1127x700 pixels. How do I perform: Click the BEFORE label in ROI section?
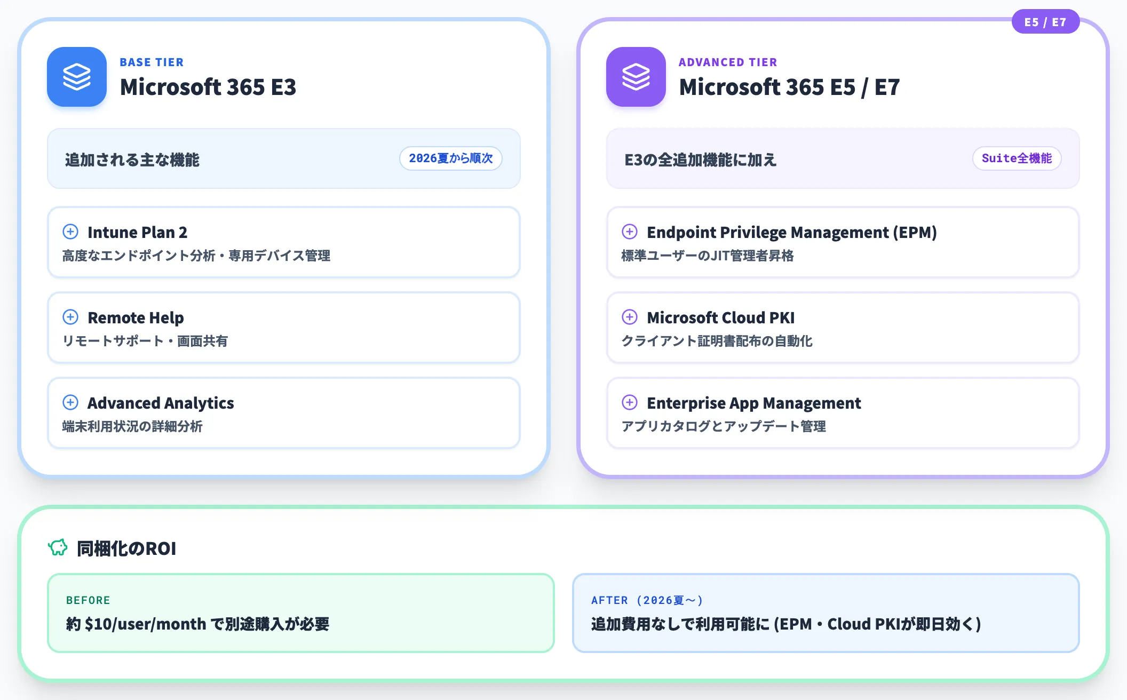88,600
